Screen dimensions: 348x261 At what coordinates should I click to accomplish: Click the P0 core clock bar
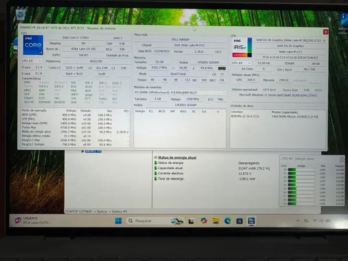301,170
